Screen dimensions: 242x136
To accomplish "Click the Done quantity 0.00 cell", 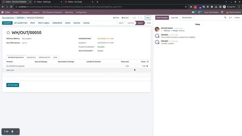I will click(x=144, y=66).
